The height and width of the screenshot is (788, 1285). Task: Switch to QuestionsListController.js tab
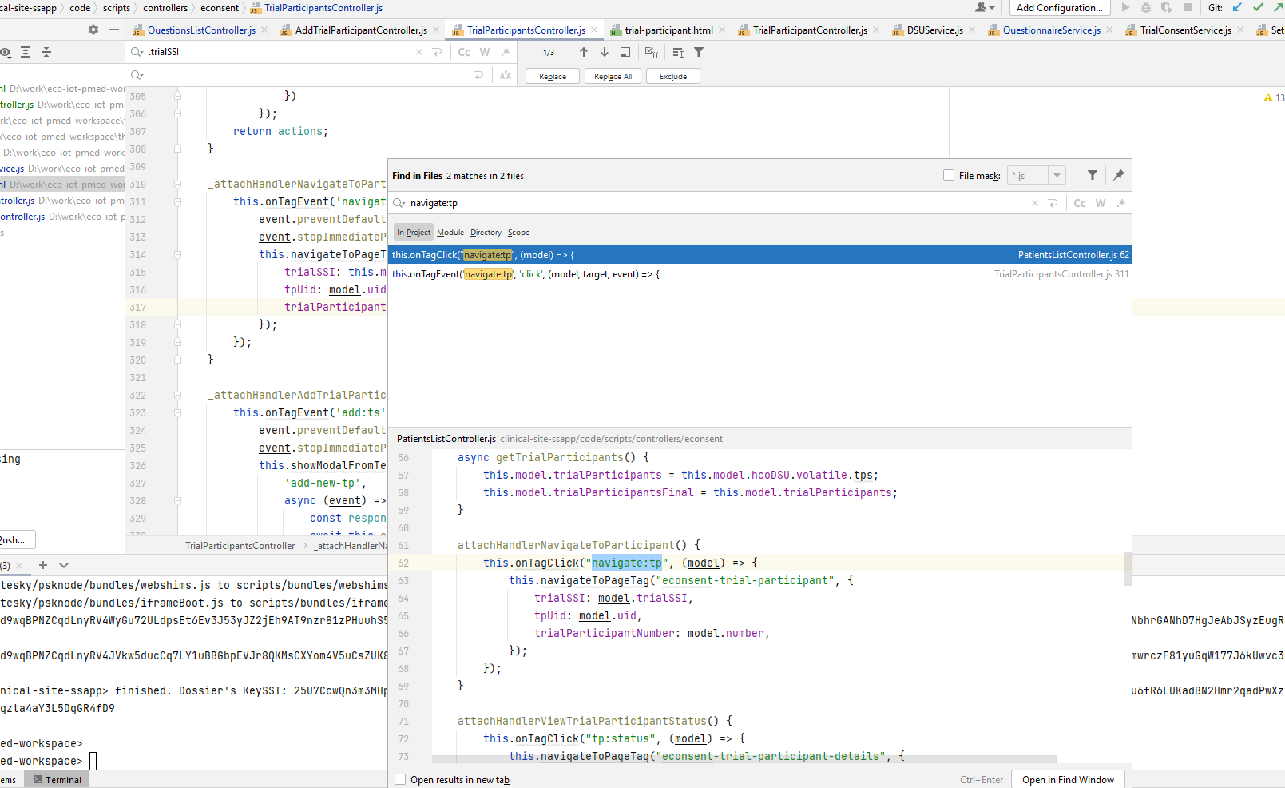click(x=201, y=30)
